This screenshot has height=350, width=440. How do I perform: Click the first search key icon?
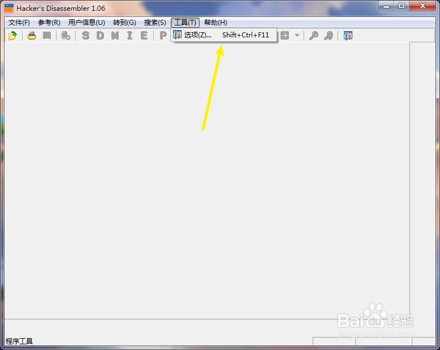314,36
